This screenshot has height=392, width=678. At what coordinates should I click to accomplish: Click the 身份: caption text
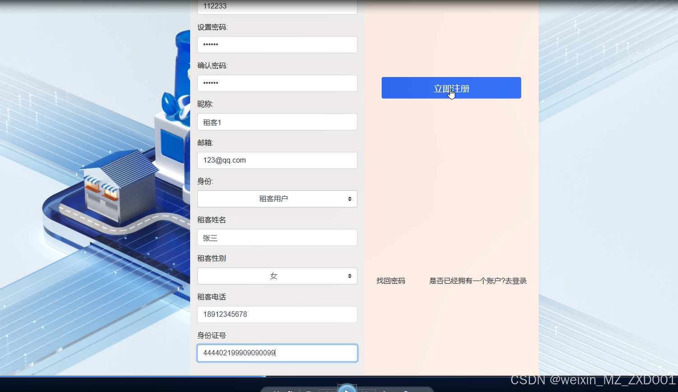[205, 181]
